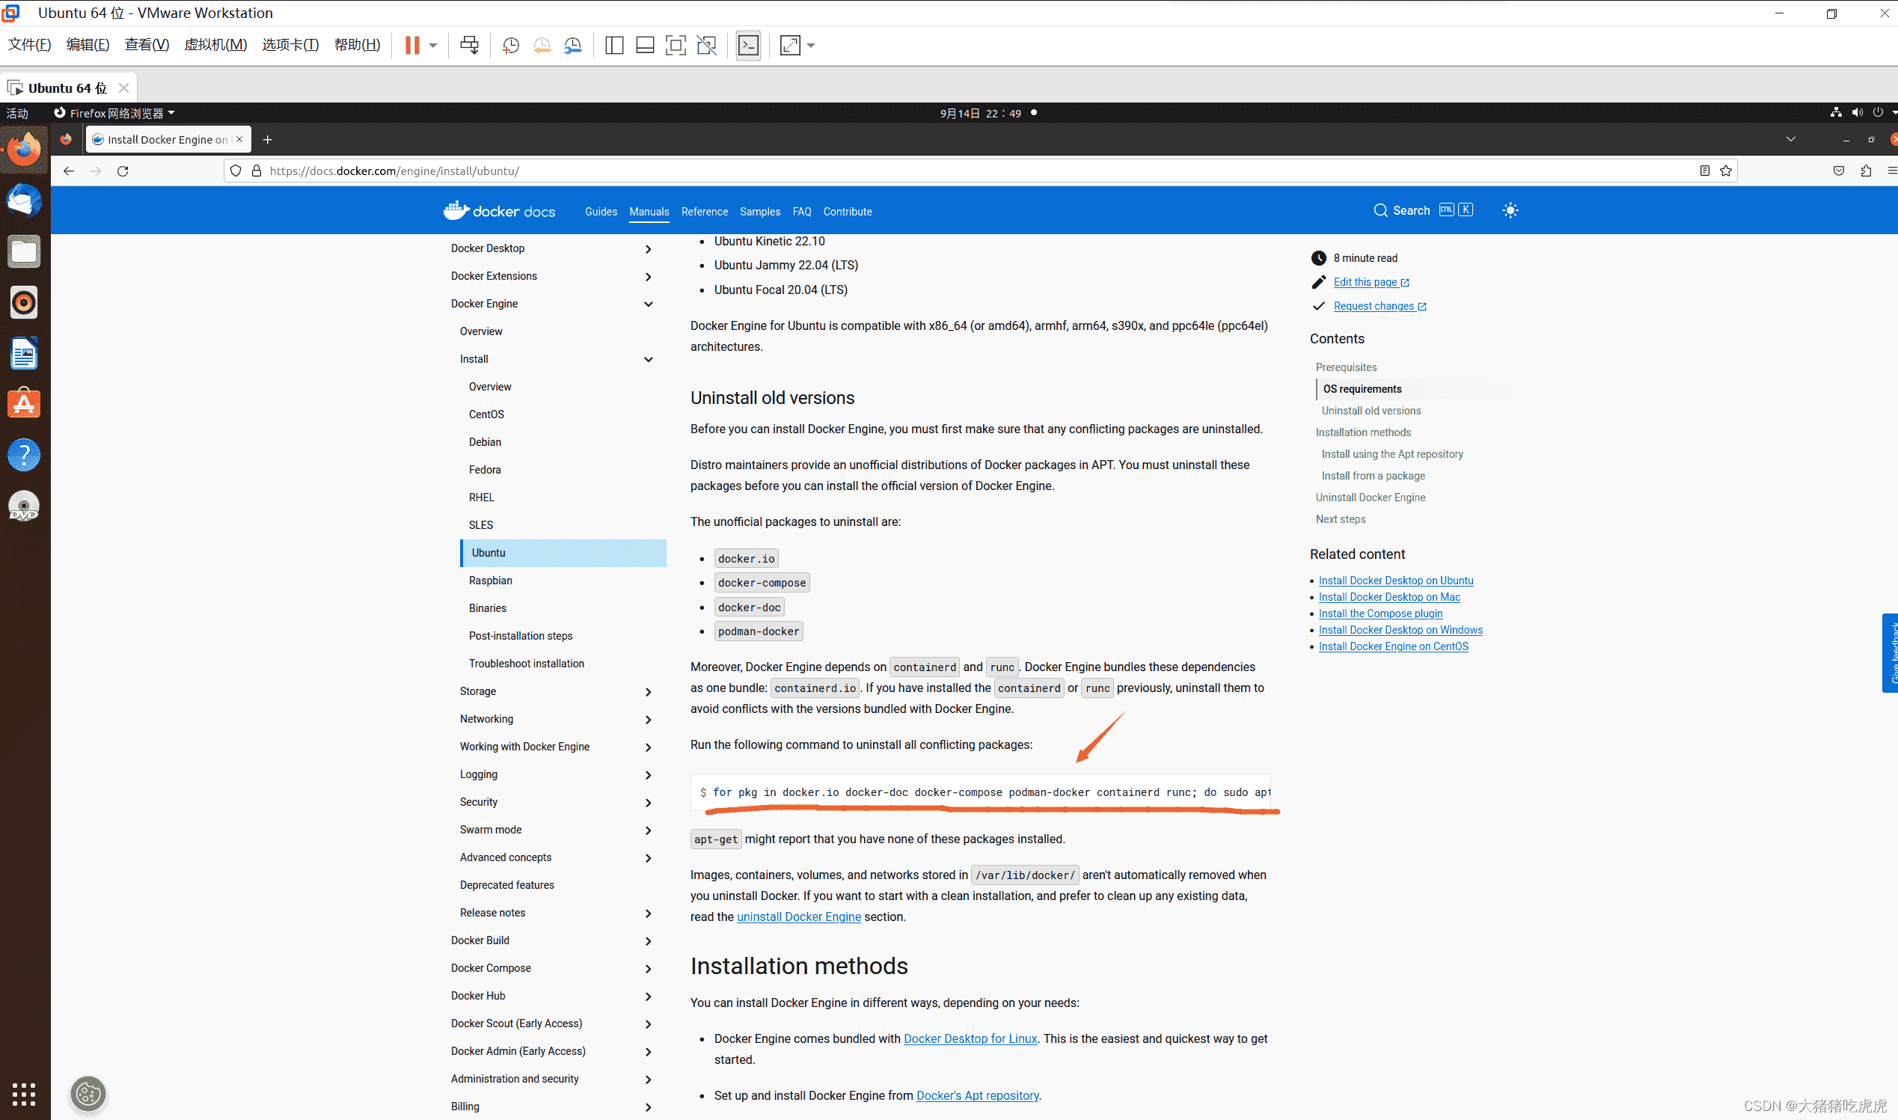Expand the Networking sidebar section

click(x=648, y=719)
